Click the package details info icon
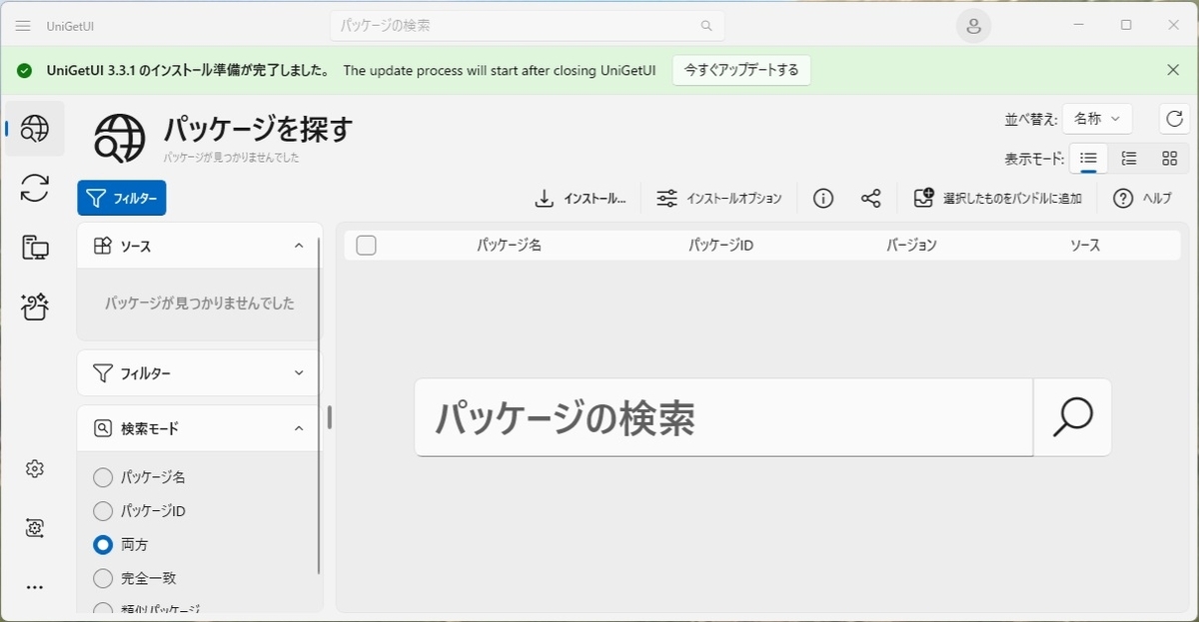1199x622 pixels. pos(823,199)
